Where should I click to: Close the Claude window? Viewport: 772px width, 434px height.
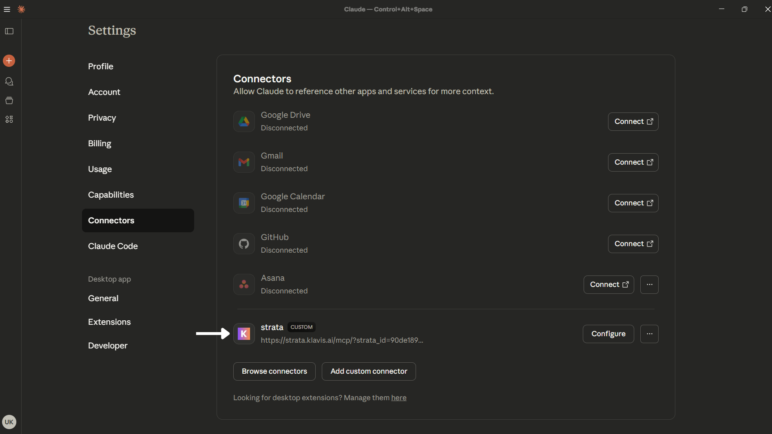coord(767,9)
